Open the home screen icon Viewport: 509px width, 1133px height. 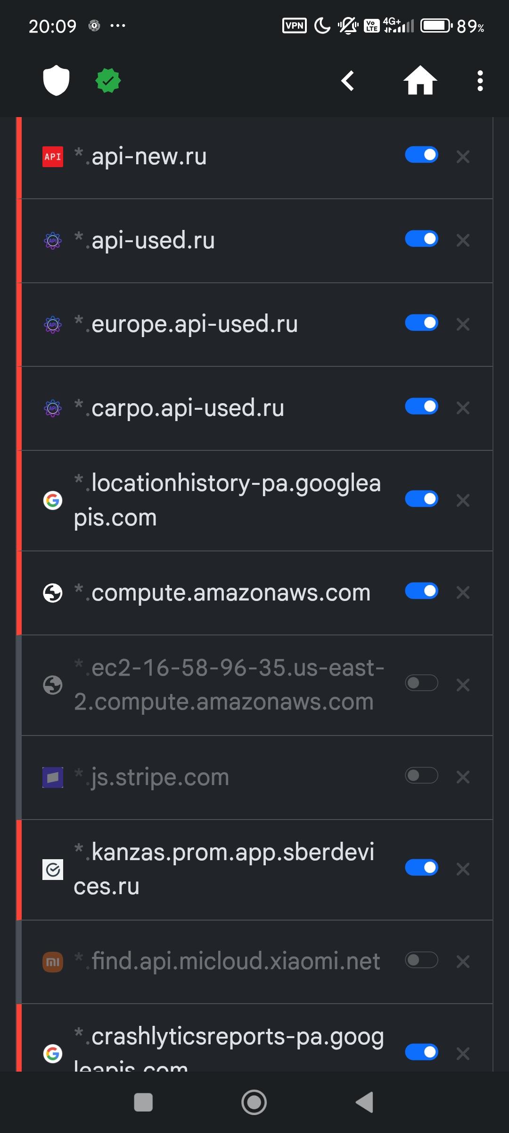coord(420,81)
